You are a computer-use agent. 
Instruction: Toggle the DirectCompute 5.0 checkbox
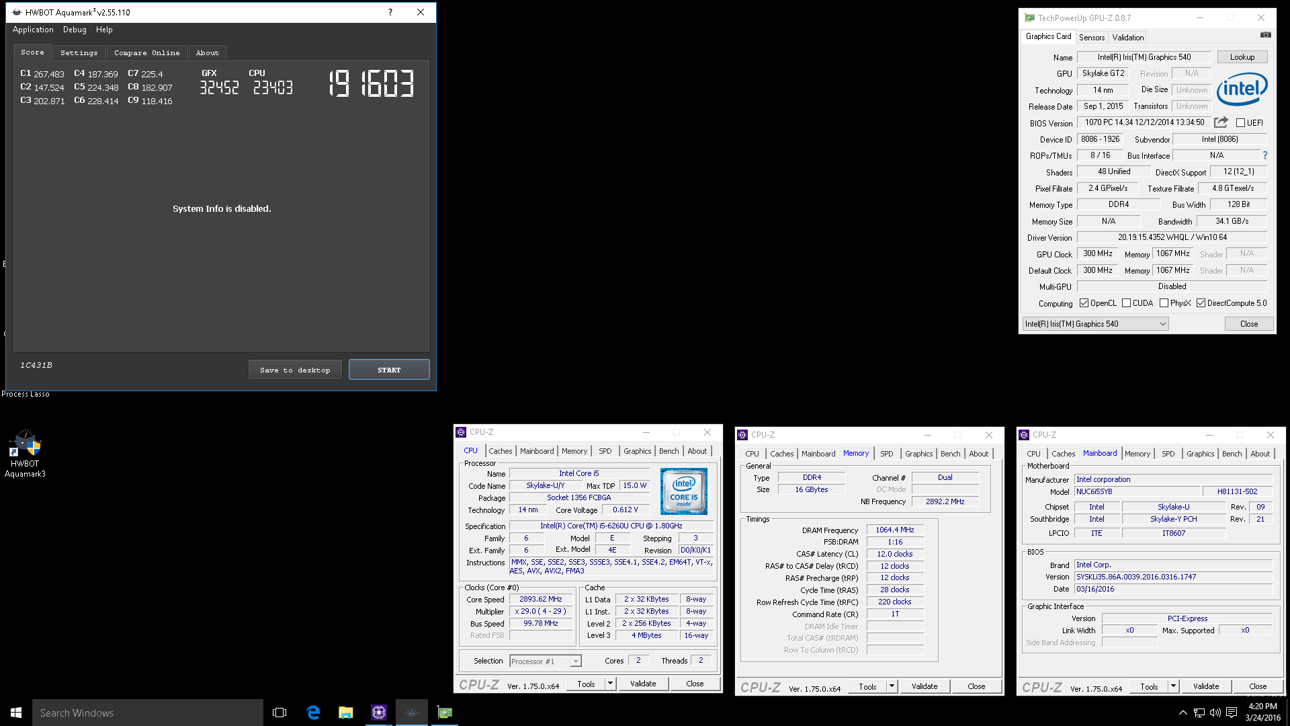tap(1201, 303)
